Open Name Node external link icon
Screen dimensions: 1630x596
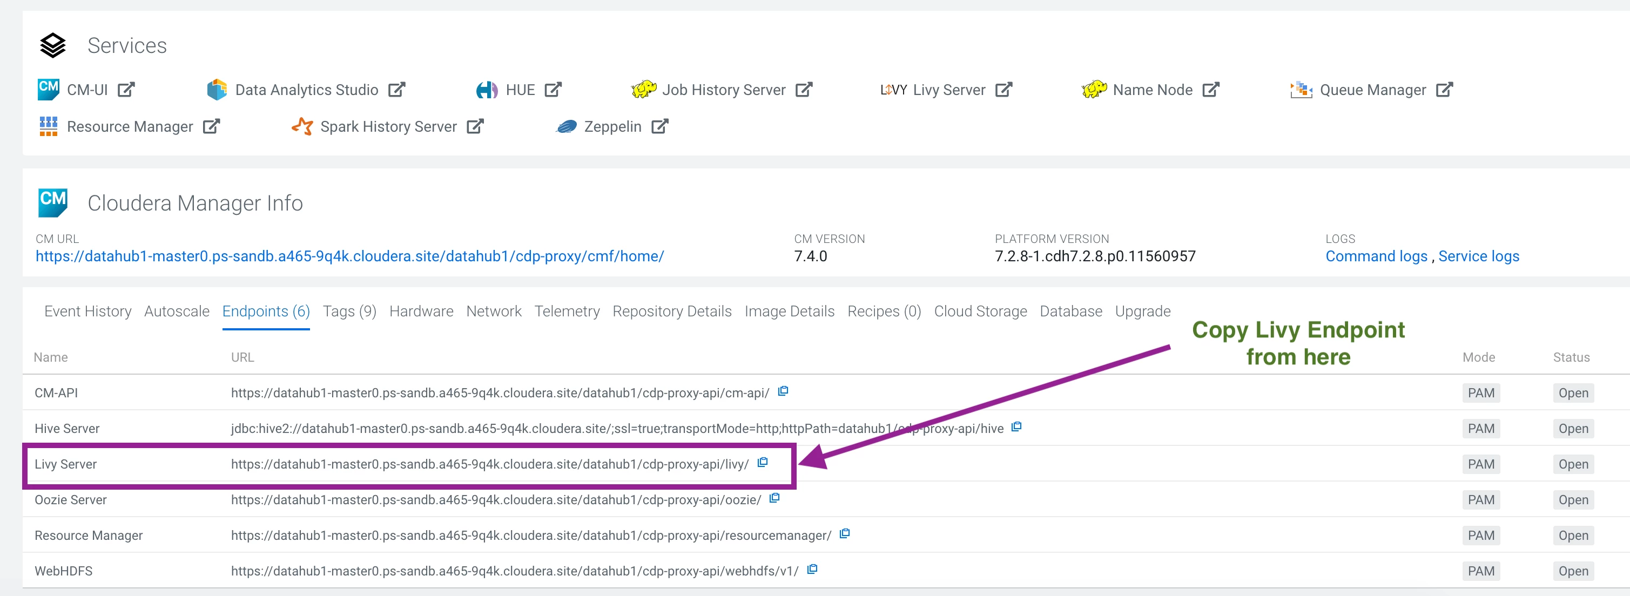[1210, 90]
